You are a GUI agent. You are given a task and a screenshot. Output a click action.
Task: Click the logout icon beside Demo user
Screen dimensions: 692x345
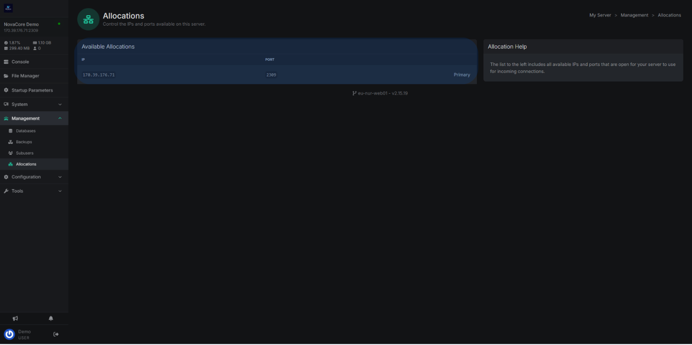point(56,335)
